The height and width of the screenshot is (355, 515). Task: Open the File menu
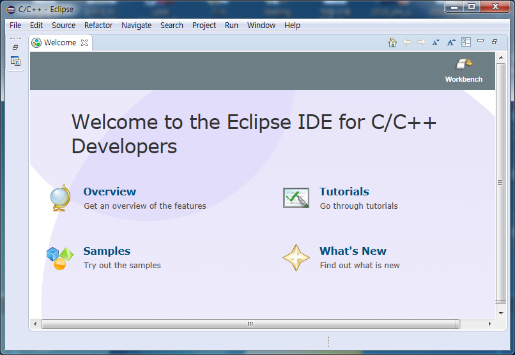[15, 26]
